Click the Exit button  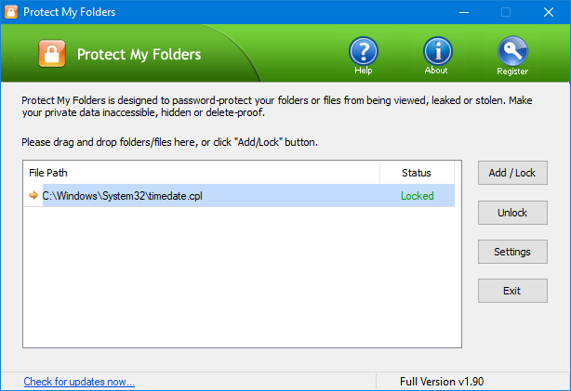coord(512,291)
